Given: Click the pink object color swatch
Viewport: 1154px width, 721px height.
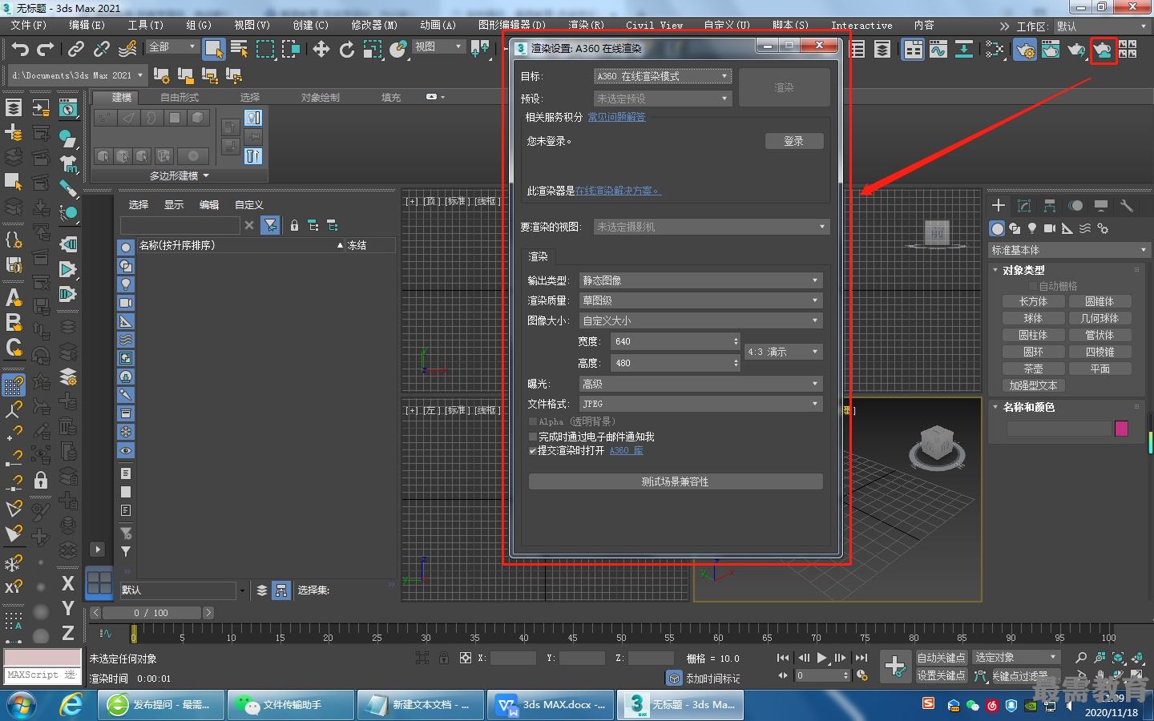Looking at the screenshot, I should point(1122,429).
